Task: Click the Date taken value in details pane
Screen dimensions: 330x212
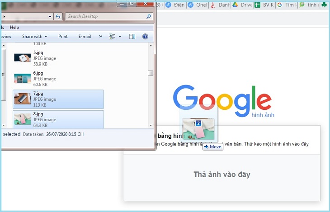Action: click(65, 134)
